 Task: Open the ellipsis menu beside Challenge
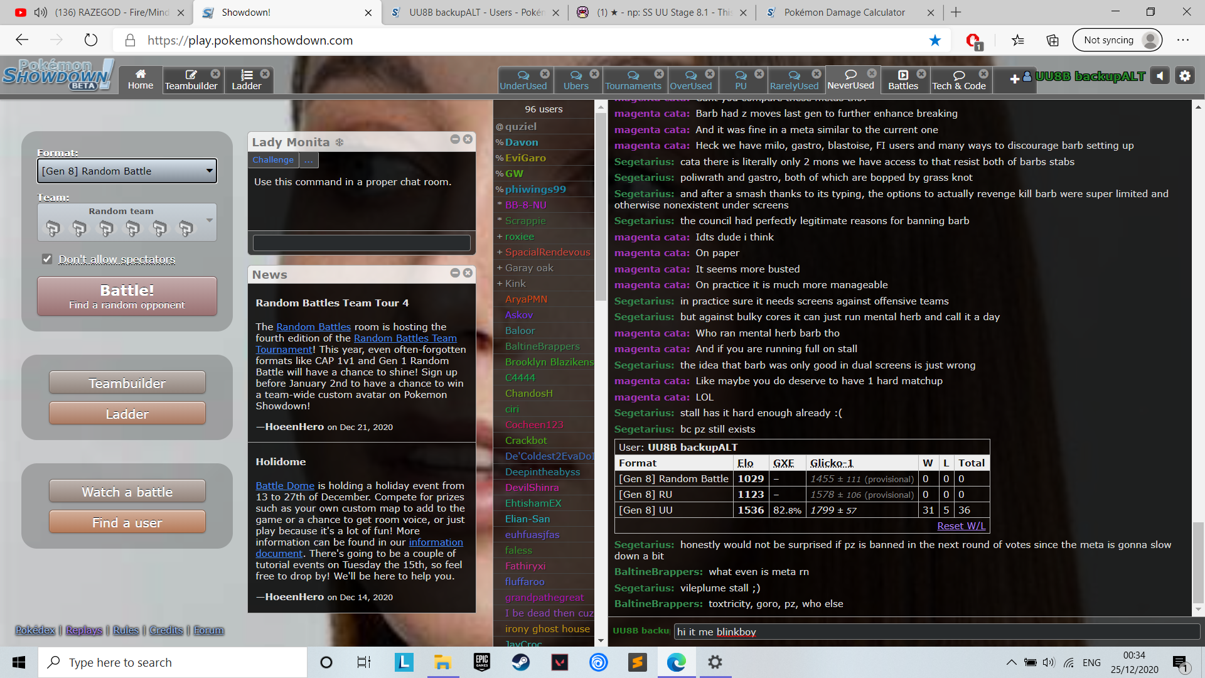308,160
